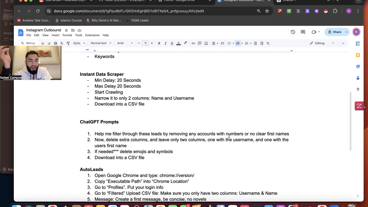This screenshot has height=207, width=368.
Task: Open the Editing mode dropdown
Action: 322,43
